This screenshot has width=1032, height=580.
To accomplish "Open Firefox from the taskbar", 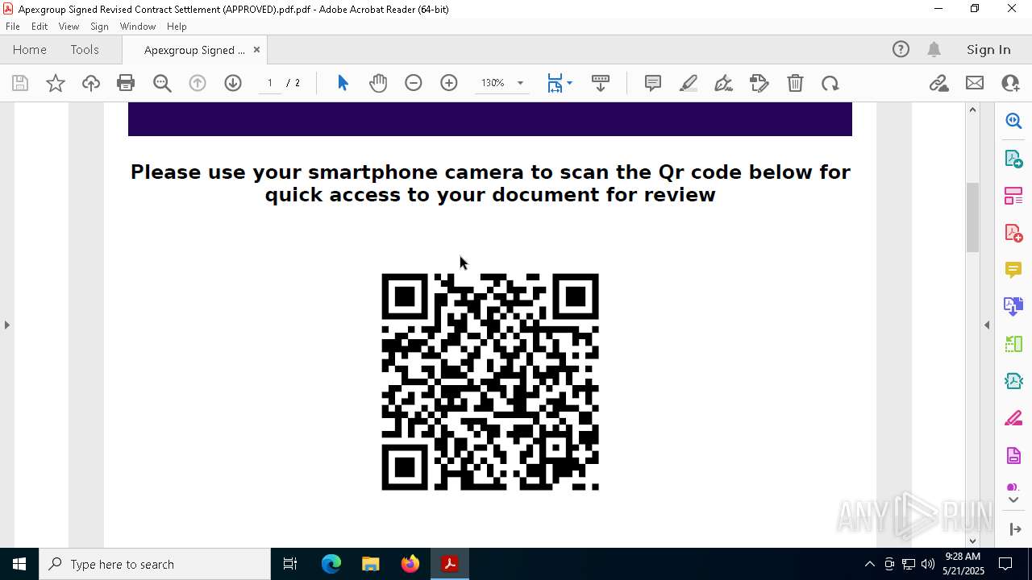I will (x=410, y=564).
